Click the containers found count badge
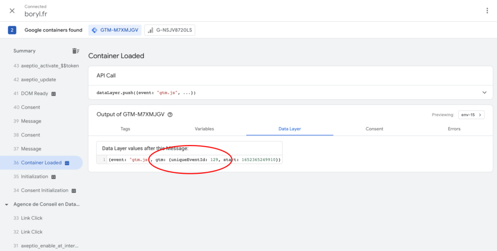Screen dimensions: 497x251 12,30
